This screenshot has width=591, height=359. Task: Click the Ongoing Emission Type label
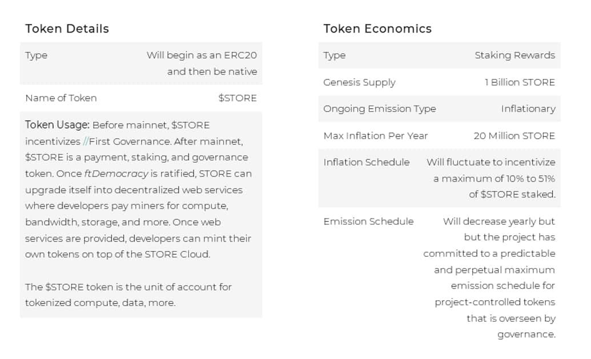click(x=380, y=109)
